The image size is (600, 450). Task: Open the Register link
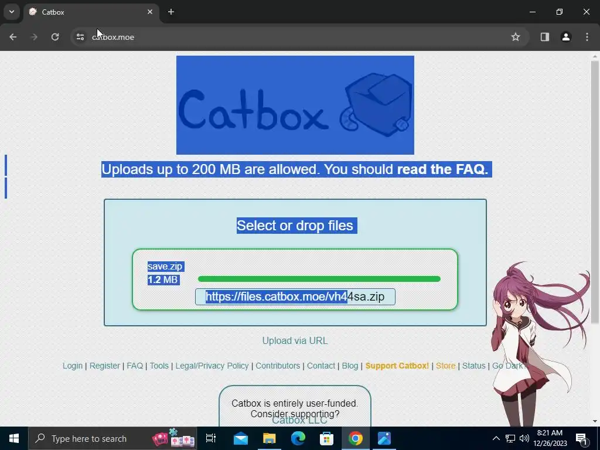(104, 366)
